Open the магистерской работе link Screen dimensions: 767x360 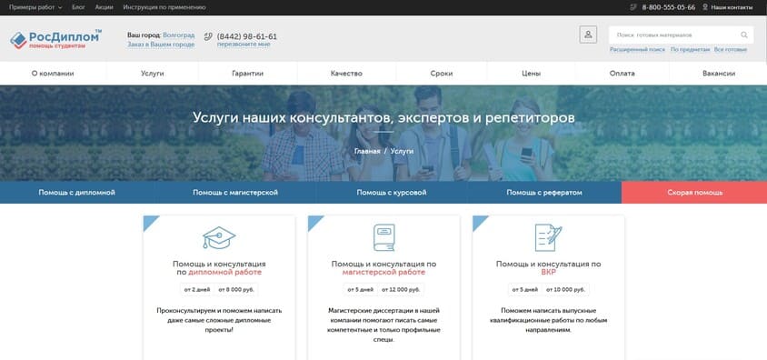pos(384,272)
